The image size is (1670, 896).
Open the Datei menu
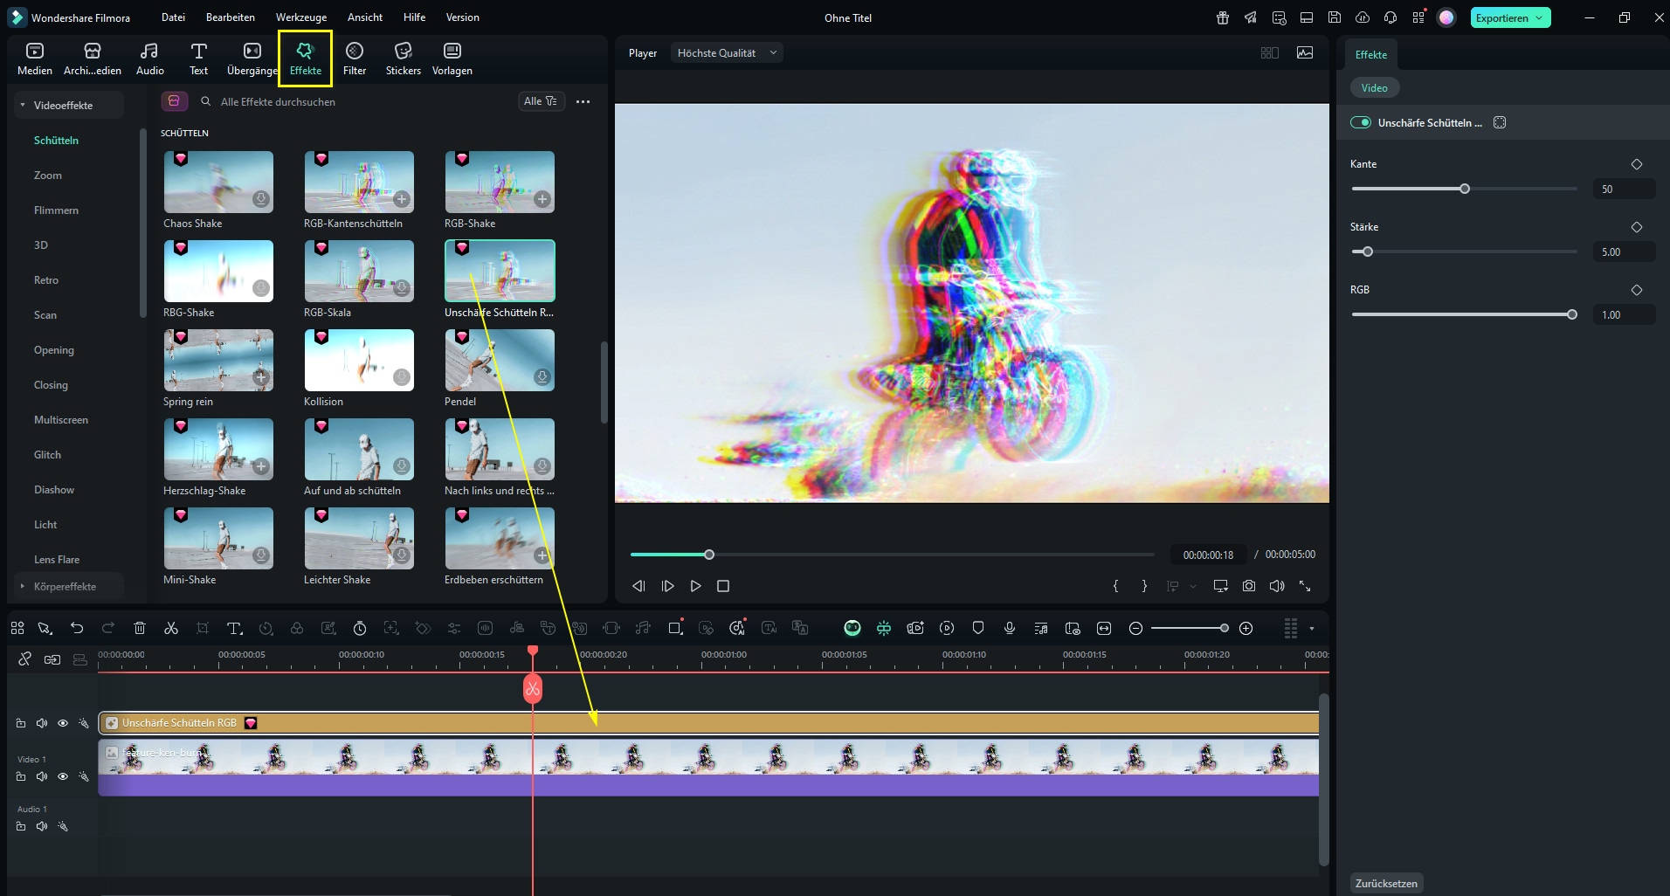[x=173, y=17]
